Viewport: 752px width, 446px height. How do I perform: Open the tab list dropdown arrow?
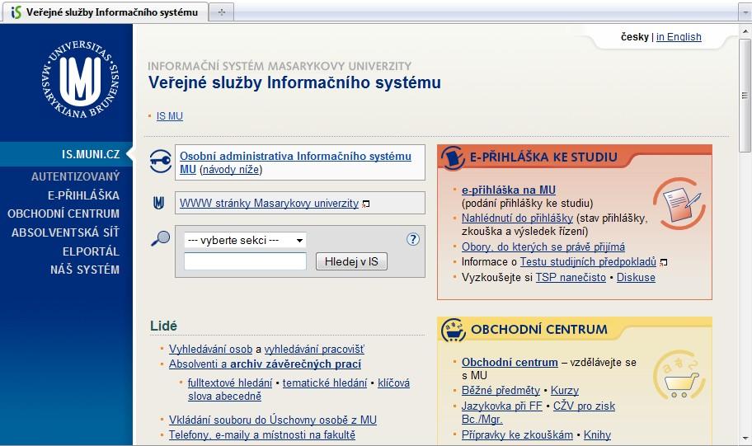click(745, 12)
